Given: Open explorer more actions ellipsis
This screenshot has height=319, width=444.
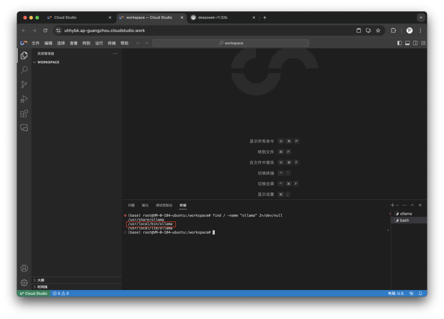Looking at the screenshot, I should coord(114,53).
